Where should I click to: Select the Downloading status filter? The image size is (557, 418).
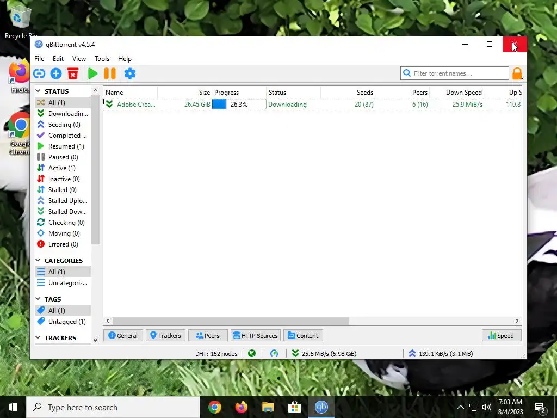pos(63,114)
